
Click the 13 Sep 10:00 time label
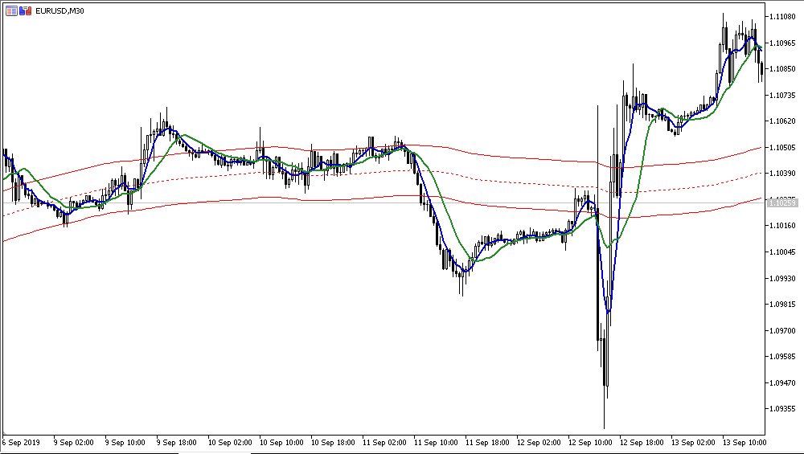[x=745, y=442]
